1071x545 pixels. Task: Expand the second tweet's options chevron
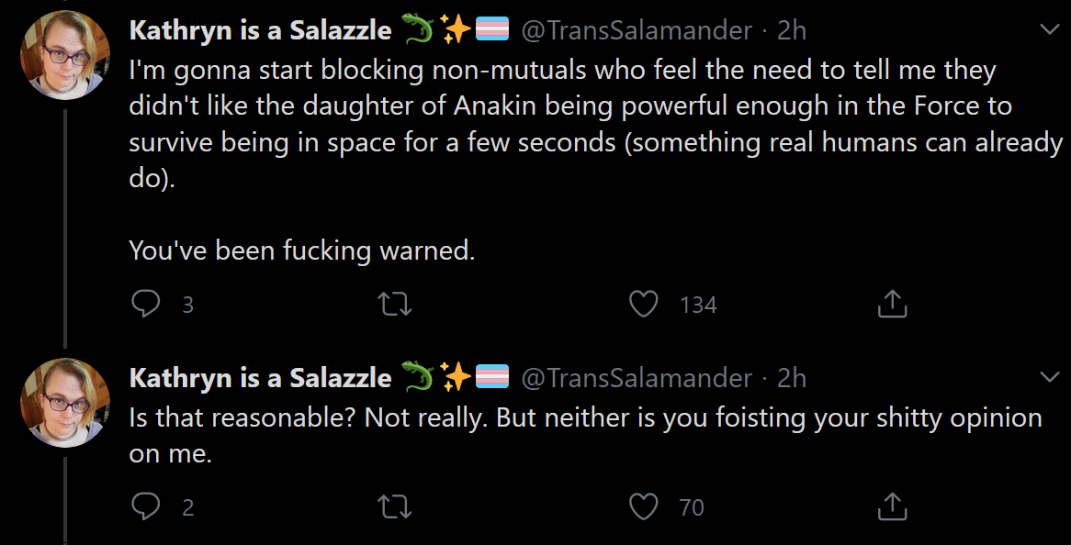coord(1049,376)
